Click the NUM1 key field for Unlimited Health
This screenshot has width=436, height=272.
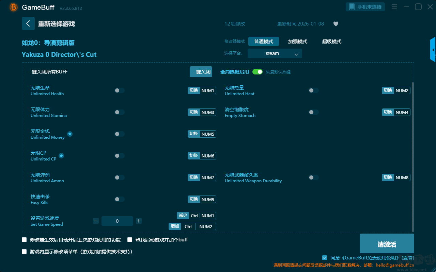click(x=208, y=90)
